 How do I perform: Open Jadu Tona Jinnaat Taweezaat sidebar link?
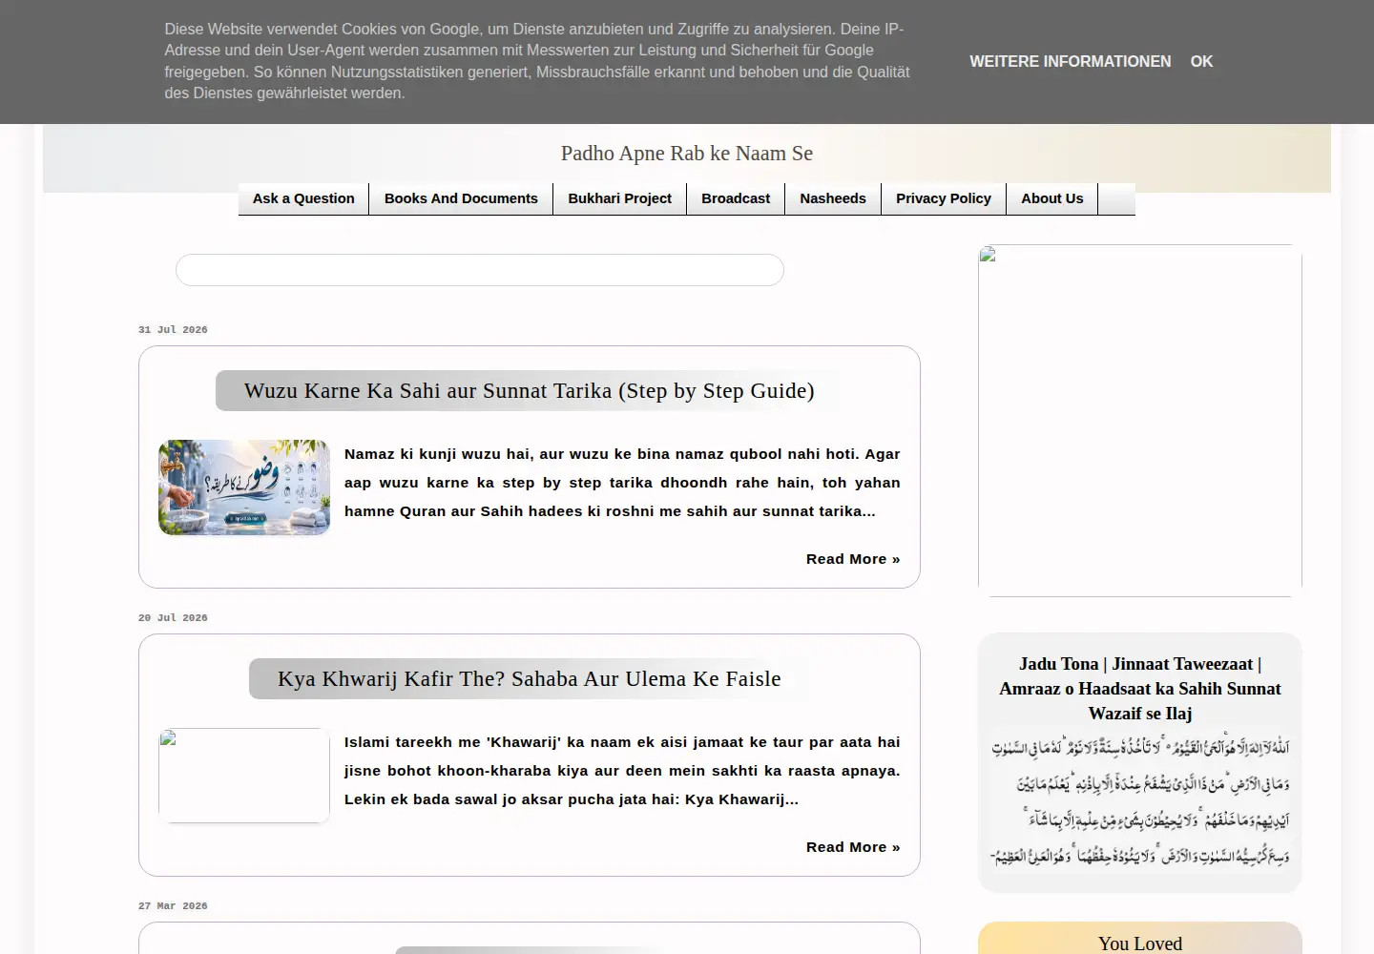1140,689
